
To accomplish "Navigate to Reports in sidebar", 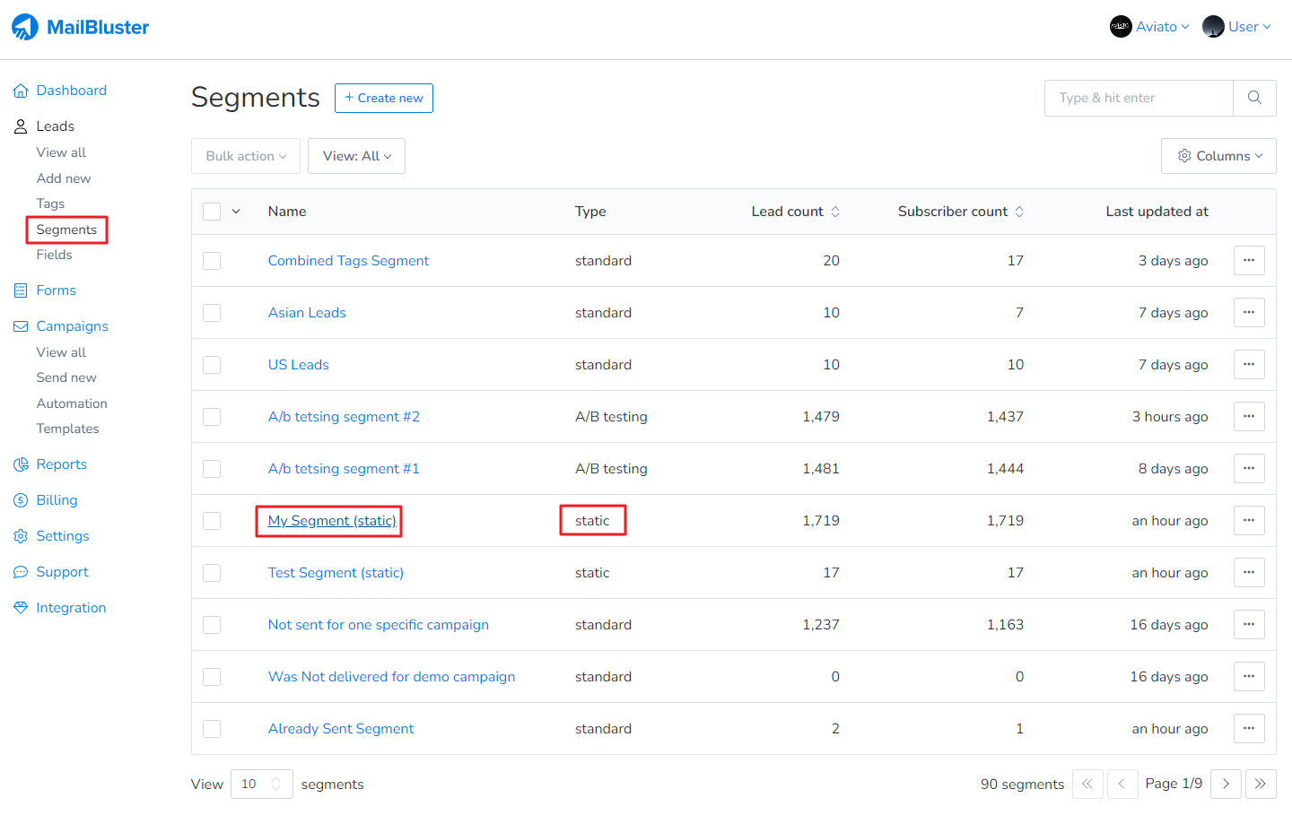I will 61,464.
